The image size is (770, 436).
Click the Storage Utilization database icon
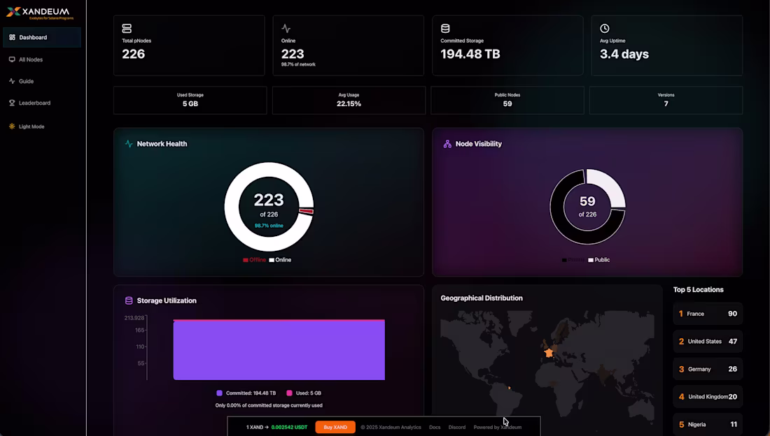click(127, 300)
